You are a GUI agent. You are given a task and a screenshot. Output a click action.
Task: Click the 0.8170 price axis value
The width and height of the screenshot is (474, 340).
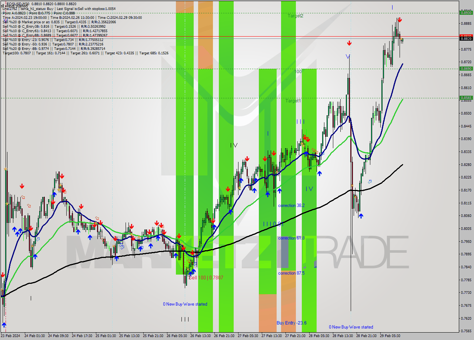tap(466, 190)
